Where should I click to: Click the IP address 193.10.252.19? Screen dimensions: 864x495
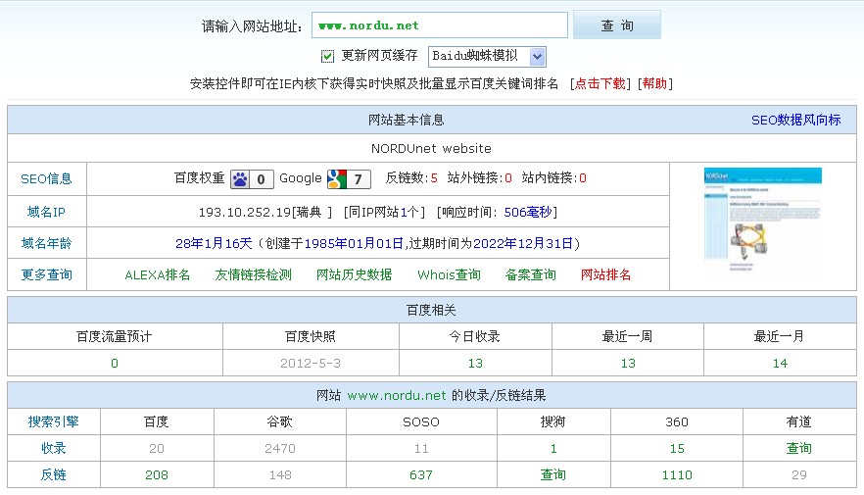pos(245,213)
